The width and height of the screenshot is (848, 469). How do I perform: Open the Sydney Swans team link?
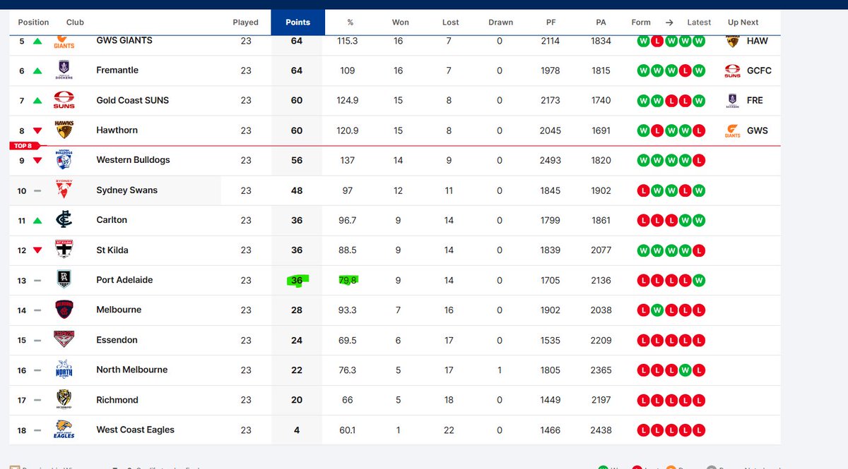[127, 190]
